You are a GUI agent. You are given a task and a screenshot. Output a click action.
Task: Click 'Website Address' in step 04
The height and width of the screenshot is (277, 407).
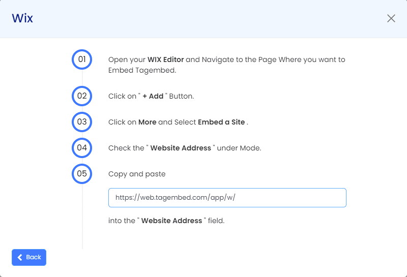(x=181, y=148)
